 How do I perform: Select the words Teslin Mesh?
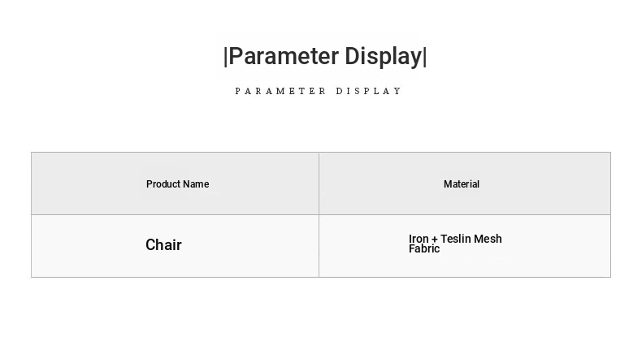(471, 239)
